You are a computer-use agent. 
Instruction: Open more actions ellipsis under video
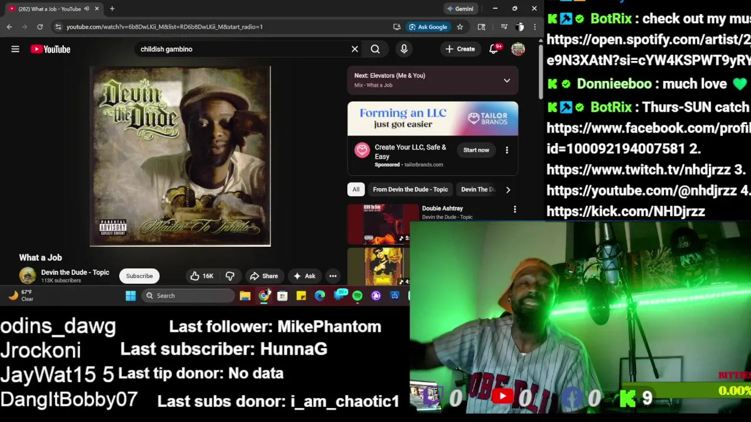tap(333, 276)
